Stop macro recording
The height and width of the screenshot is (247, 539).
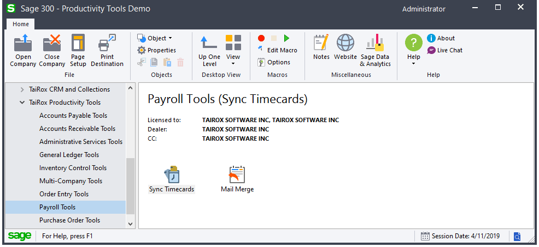(274, 38)
